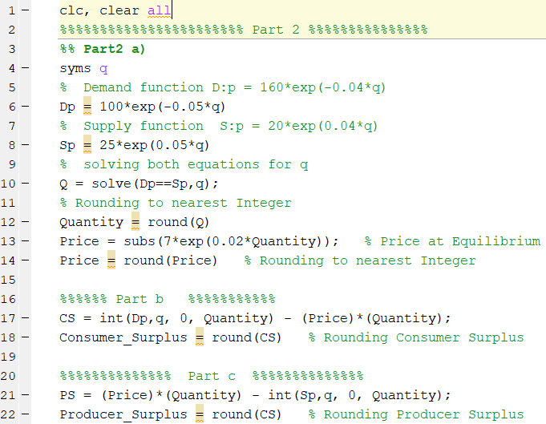The width and height of the screenshot is (546, 424).
Task: Click line number 15 in the gutter
Action: click(10, 280)
